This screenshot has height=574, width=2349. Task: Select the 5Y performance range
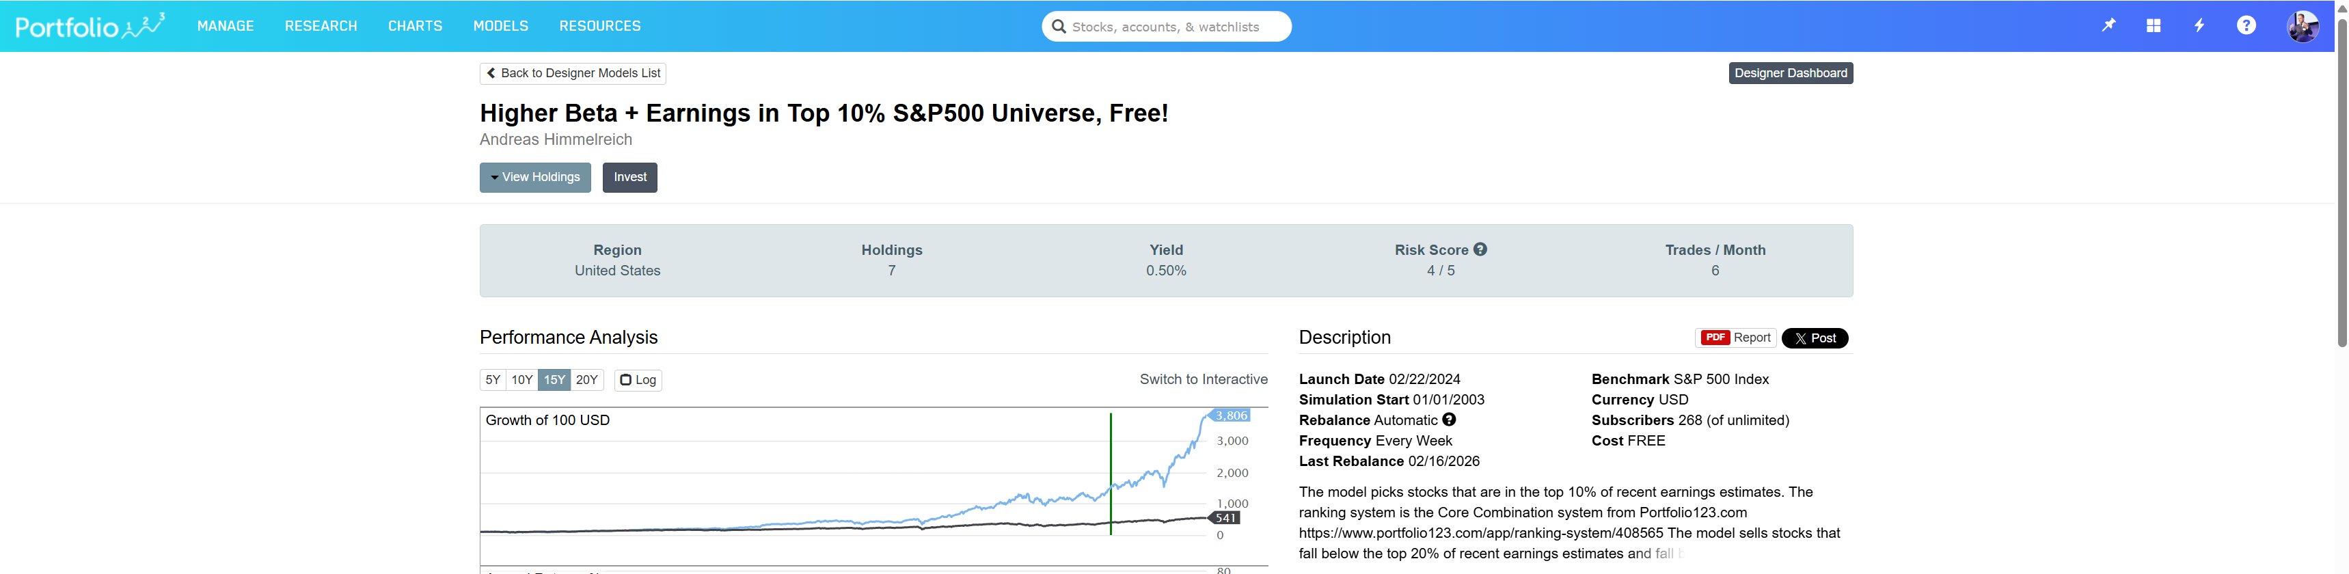pos(492,379)
